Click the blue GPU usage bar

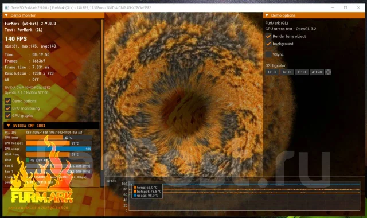[x=58, y=149]
